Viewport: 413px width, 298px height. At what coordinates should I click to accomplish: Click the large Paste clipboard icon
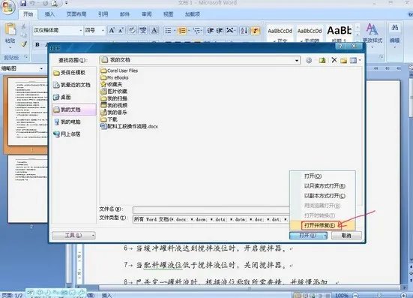click(x=10, y=29)
